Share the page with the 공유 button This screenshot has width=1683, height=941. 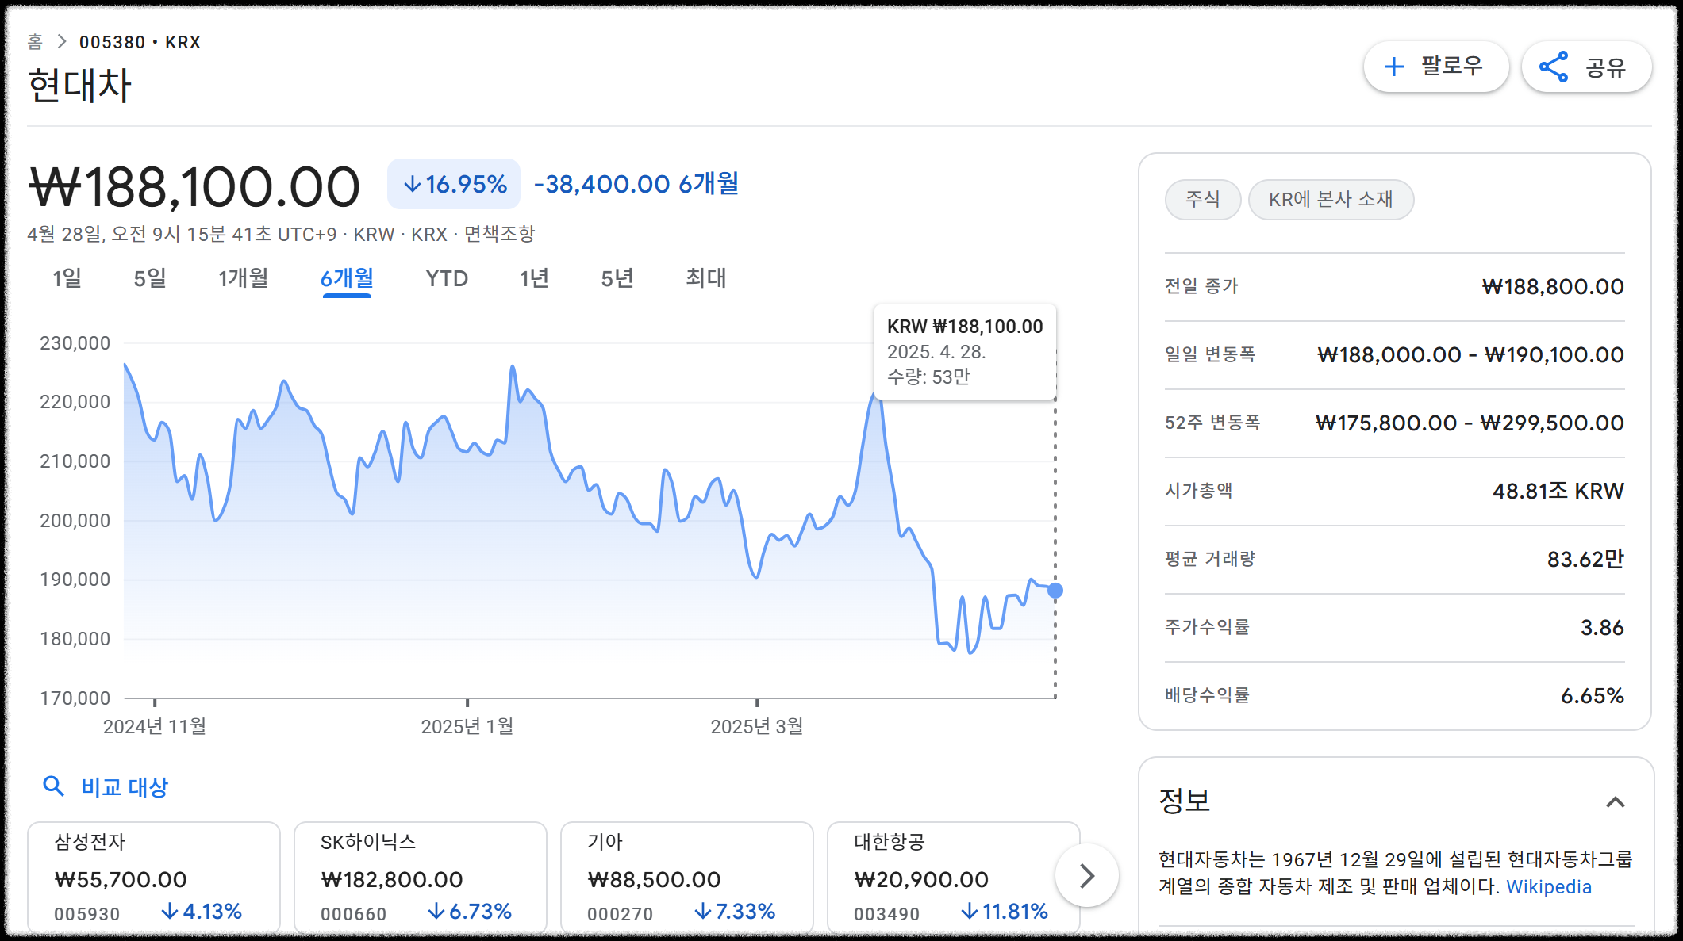coord(1586,67)
